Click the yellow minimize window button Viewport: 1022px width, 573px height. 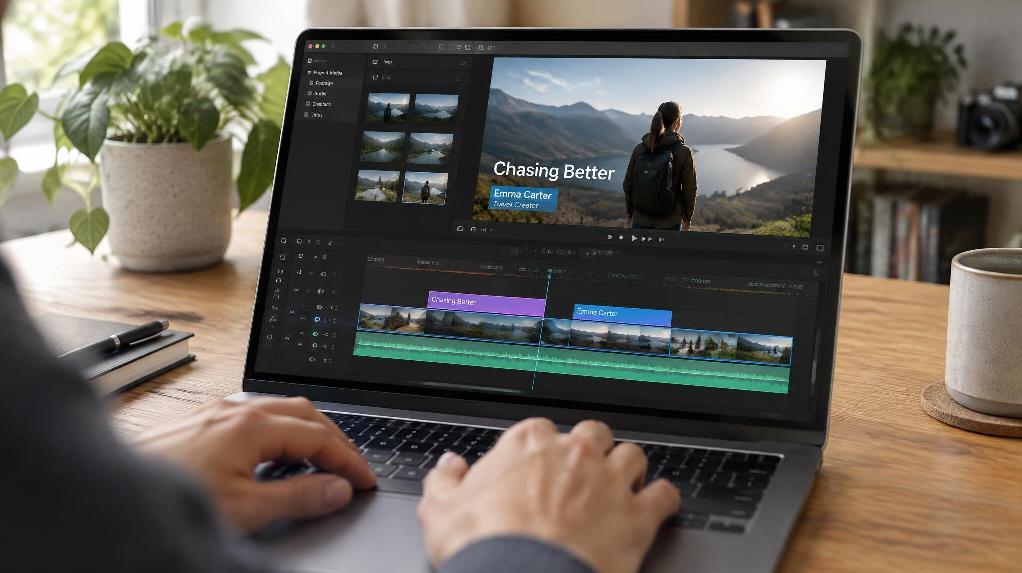click(x=317, y=46)
